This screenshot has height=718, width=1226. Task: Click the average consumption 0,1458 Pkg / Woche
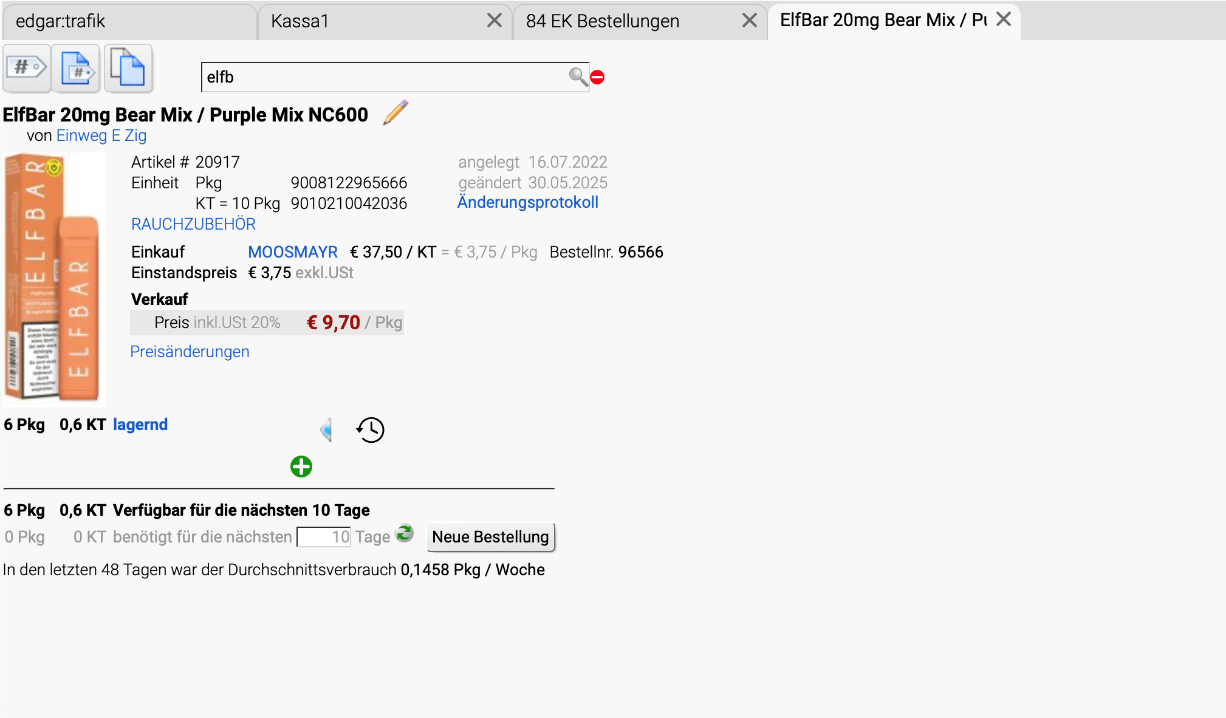[x=473, y=570]
